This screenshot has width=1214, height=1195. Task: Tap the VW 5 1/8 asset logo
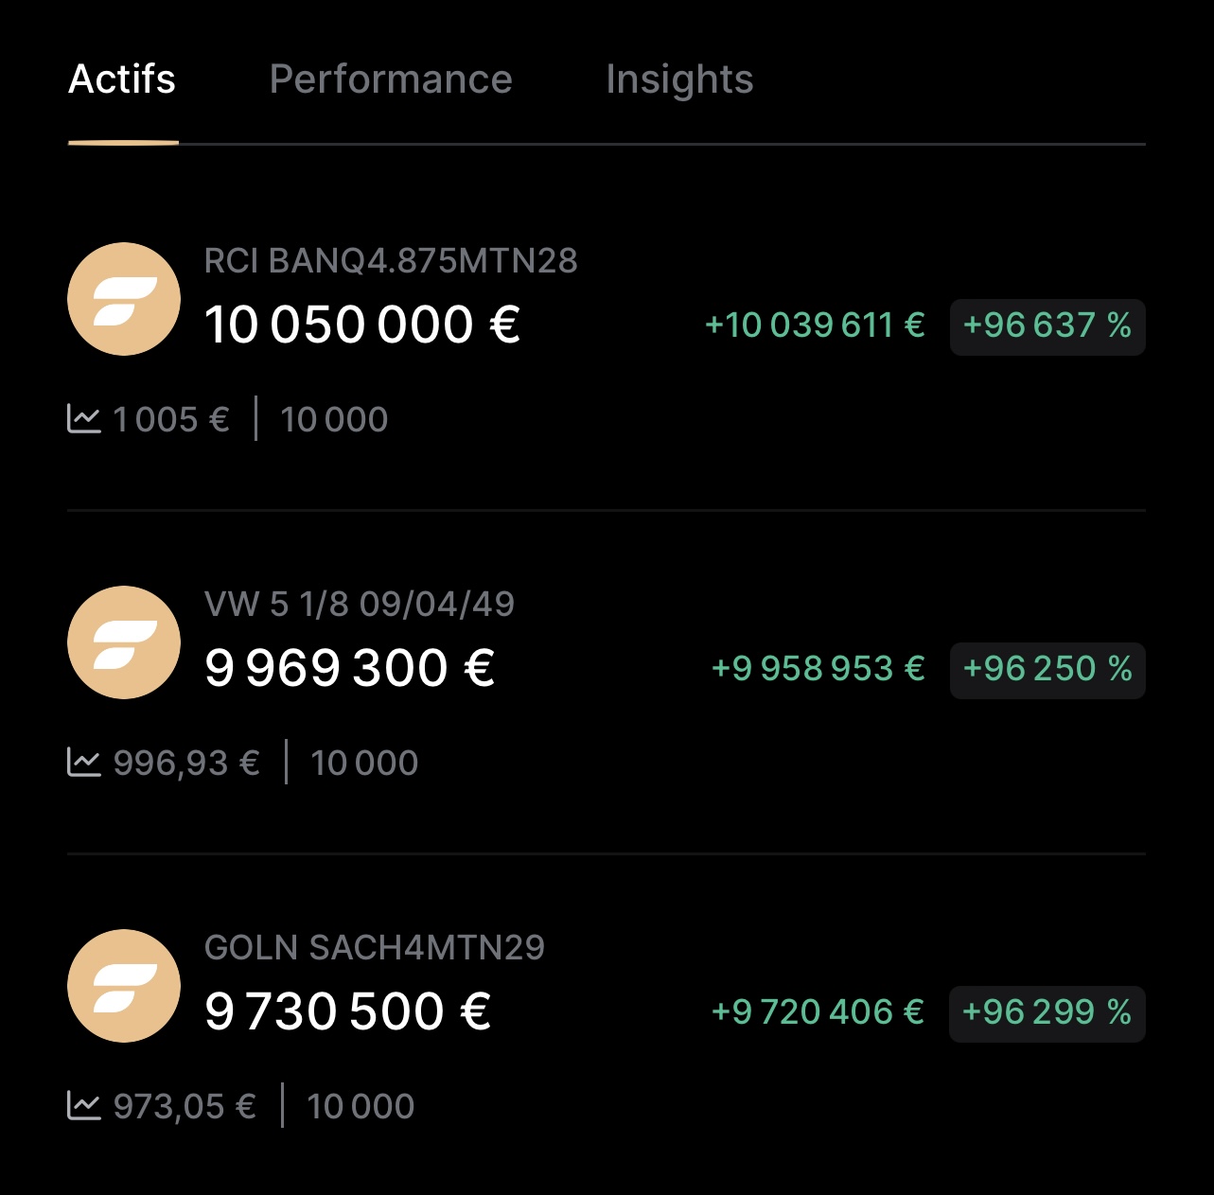(x=124, y=642)
